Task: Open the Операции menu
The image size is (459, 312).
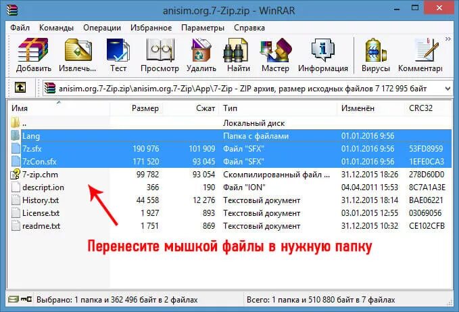Action: 102,28
